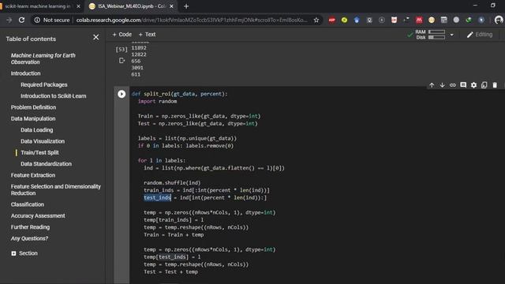Image resolution: width=505 pixels, height=284 pixels.
Task: Move cell up with the arrow icon
Action: [432, 85]
